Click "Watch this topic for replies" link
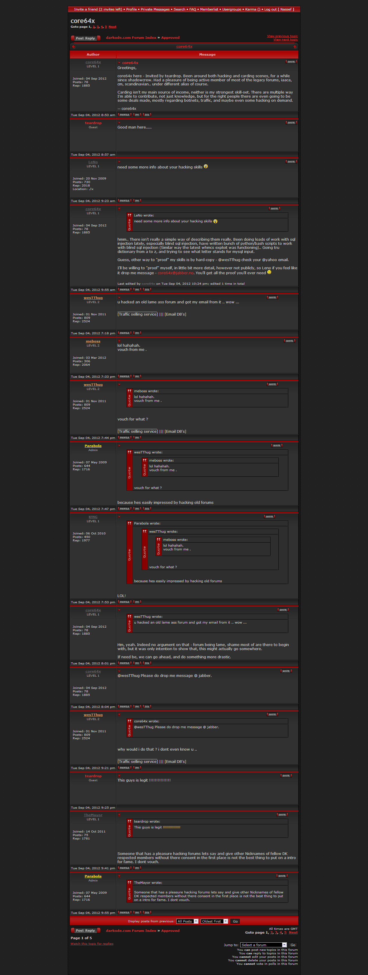368x975 pixels. [92, 944]
